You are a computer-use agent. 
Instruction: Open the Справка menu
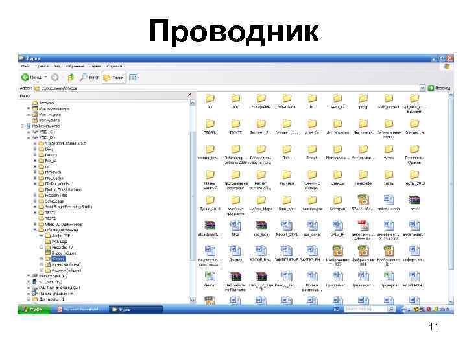(x=114, y=66)
